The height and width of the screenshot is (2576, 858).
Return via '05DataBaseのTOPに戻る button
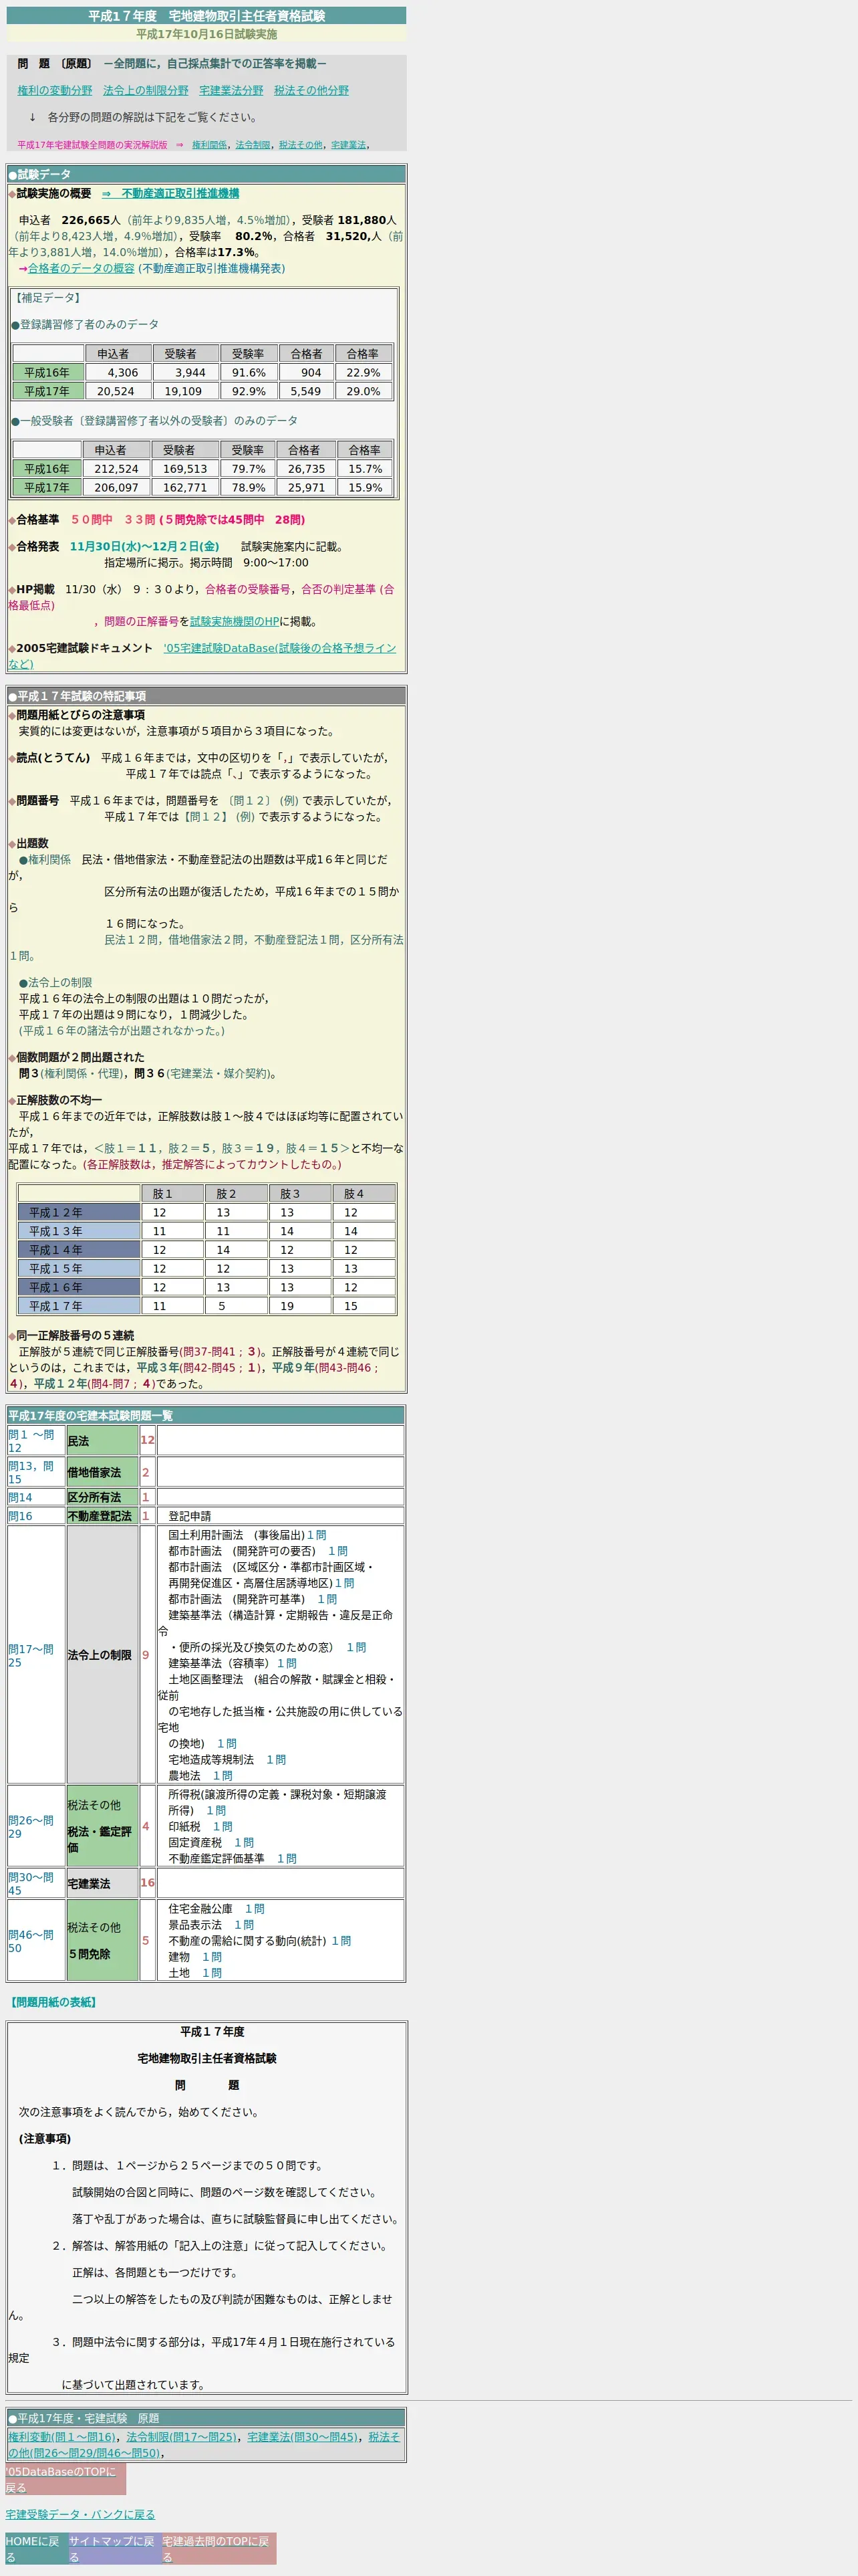pos(66,2479)
